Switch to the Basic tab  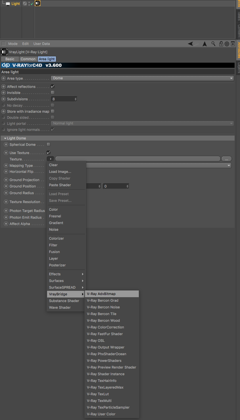(x=10, y=59)
